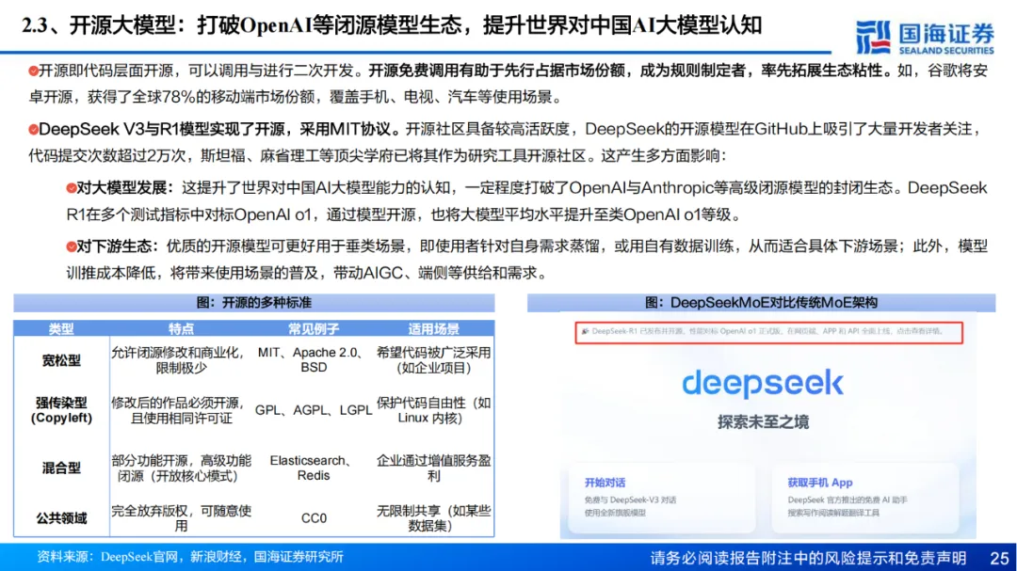Click the 常见例子 column header
This screenshot has height=571, width=1017.
coord(314,329)
